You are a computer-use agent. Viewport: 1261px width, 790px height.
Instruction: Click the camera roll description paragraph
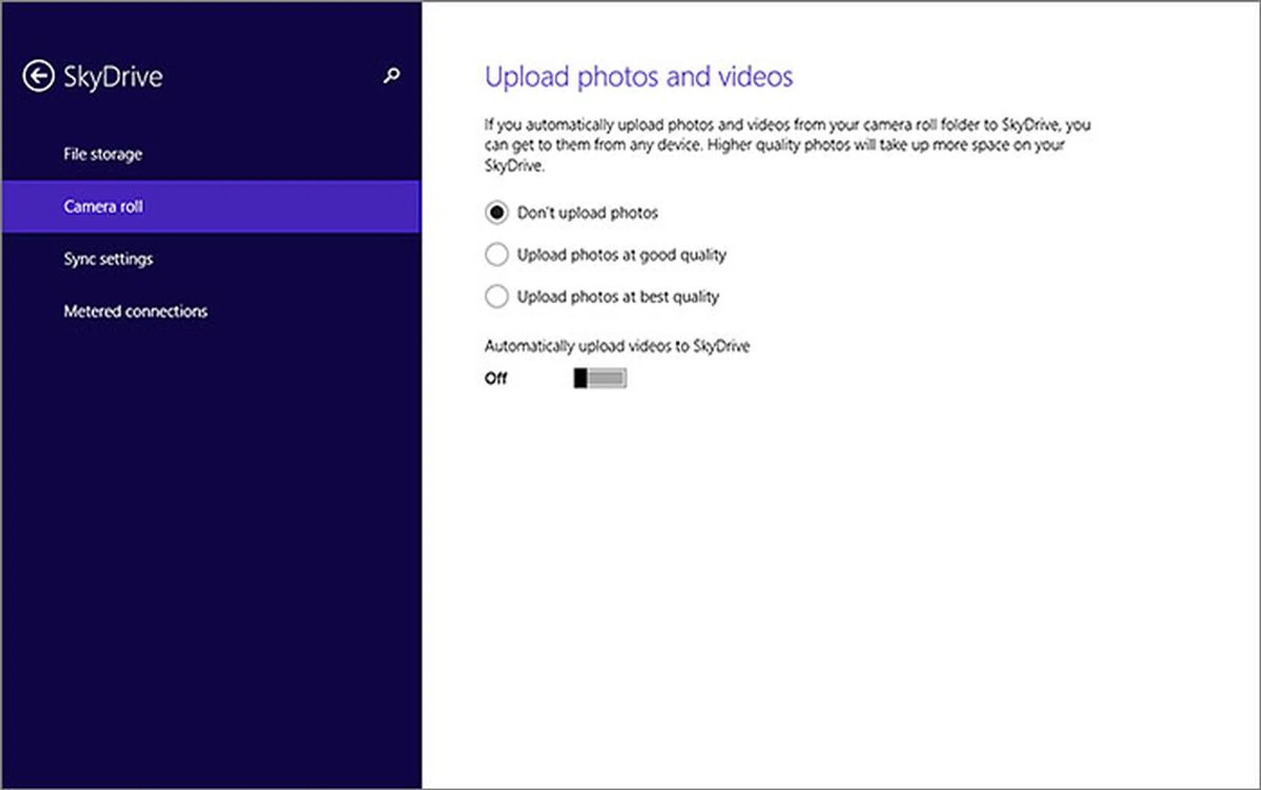pos(787,144)
